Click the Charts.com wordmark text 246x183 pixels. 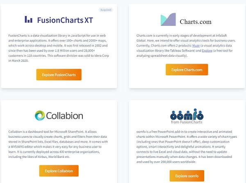(195, 21)
